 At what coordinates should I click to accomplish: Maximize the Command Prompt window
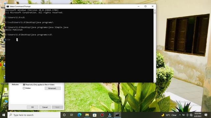(x=145, y=7)
